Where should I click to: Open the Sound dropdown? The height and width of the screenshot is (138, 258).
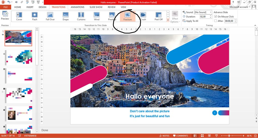click(x=211, y=12)
